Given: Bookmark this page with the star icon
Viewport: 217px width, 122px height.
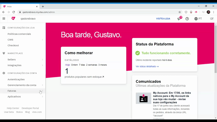Looking at the screenshot, I should click(180, 12).
